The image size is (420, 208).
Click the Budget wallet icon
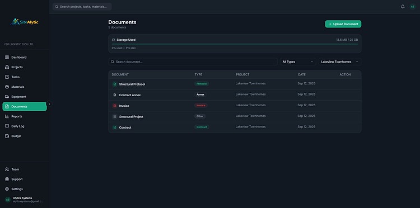click(x=7, y=136)
